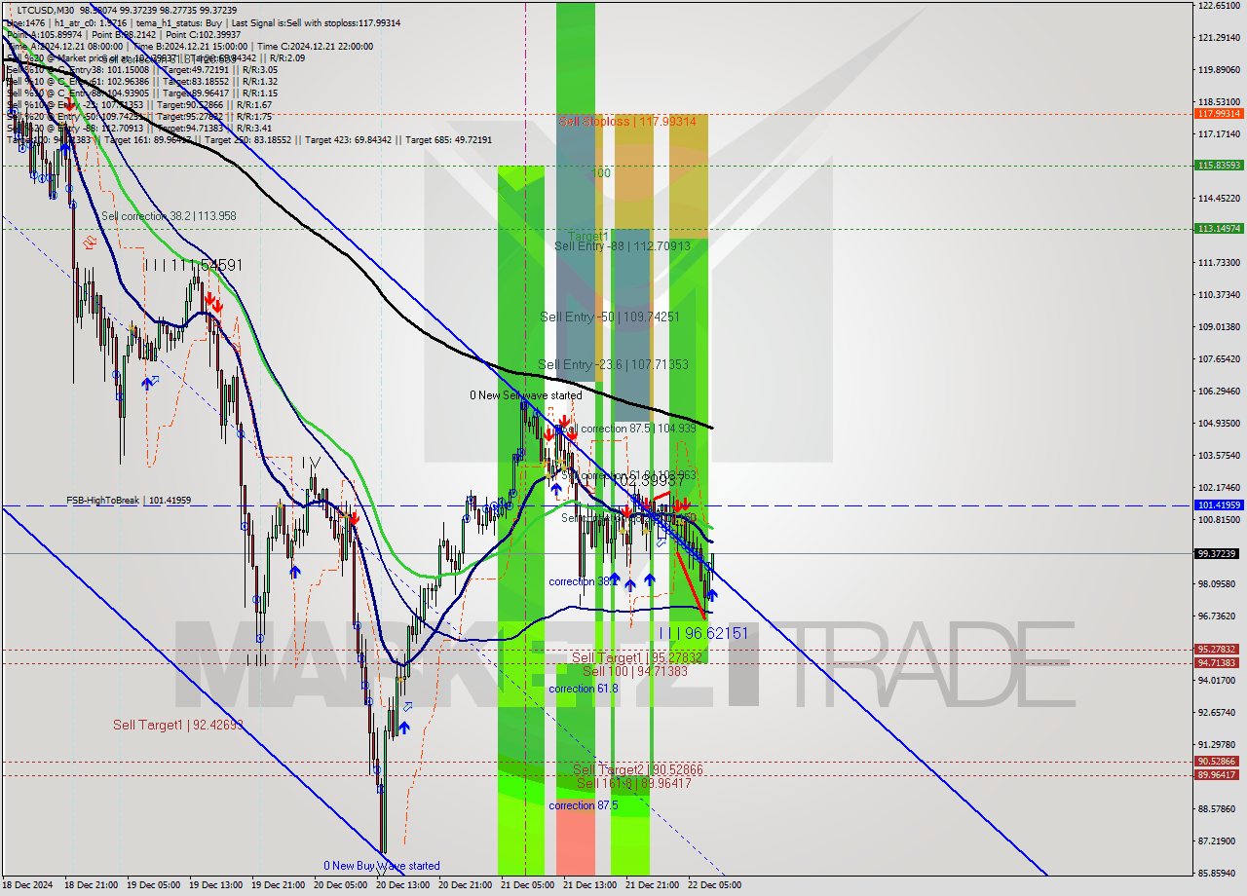
Task: Select the 'Sell Target2 | 90.52866' label
Action: 637,770
